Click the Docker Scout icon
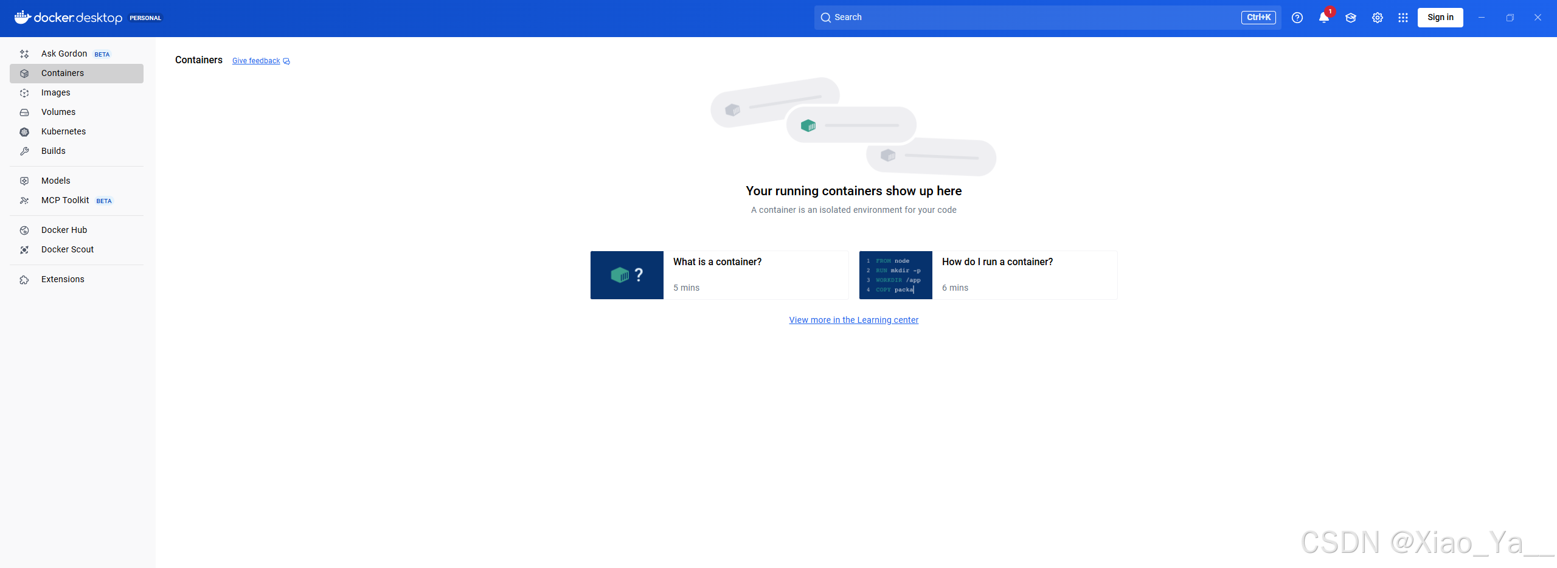Screen dimensions: 1557x568 [x=24, y=250]
